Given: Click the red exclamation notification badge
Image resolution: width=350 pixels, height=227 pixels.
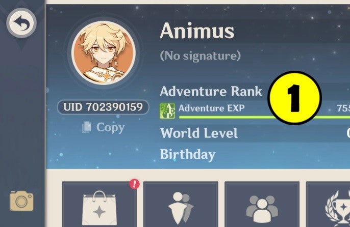Looking at the screenshot, I should pos(134,184).
